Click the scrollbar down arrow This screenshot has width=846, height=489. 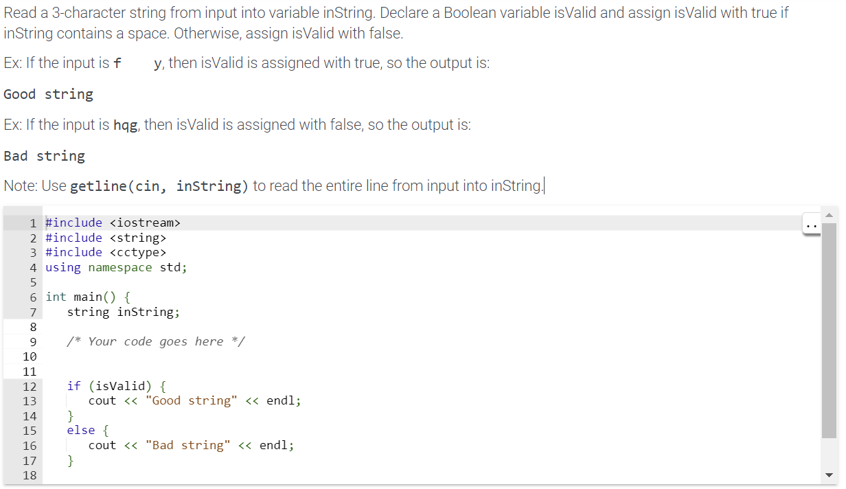(x=829, y=475)
